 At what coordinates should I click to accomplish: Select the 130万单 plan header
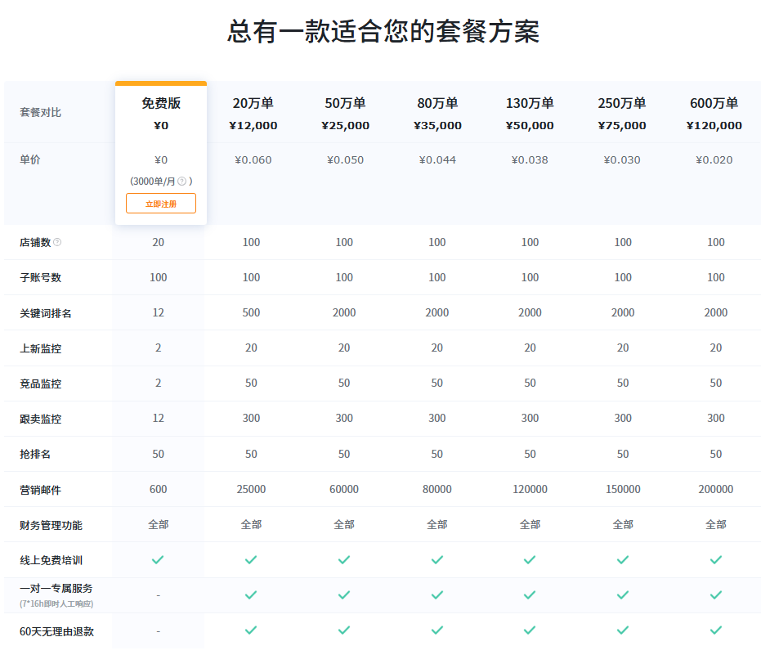pos(530,103)
